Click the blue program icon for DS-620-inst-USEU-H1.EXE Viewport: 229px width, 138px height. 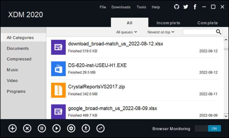coord(58,69)
